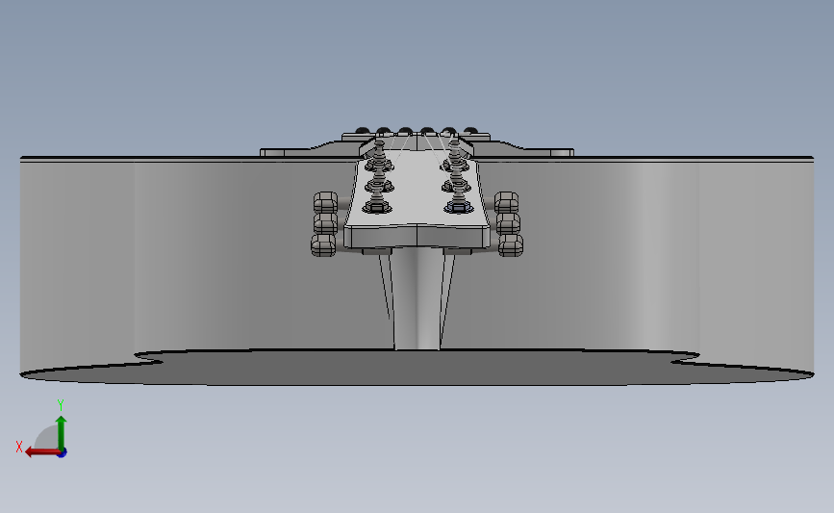Click the green Y axis arrow on triad
834x513 pixels.
(62, 432)
